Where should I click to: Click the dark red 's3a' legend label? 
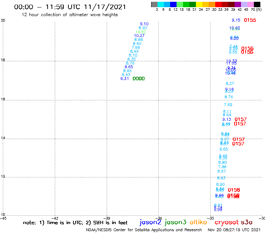(x=247, y=222)
